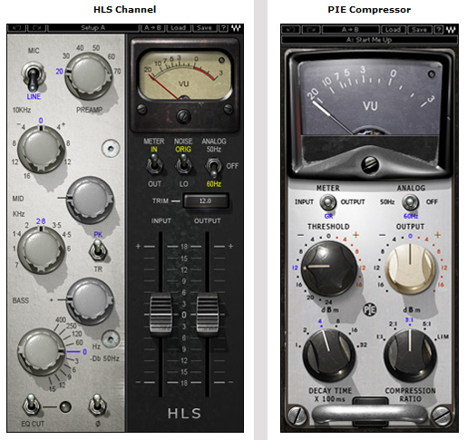This screenshot has height=440, width=467.
Task: Click Load button in PIE Compressor
Action: coord(393,30)
